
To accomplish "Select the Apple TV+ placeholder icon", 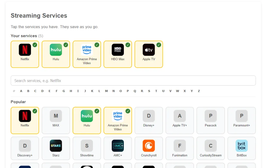I will coord(180,116).
